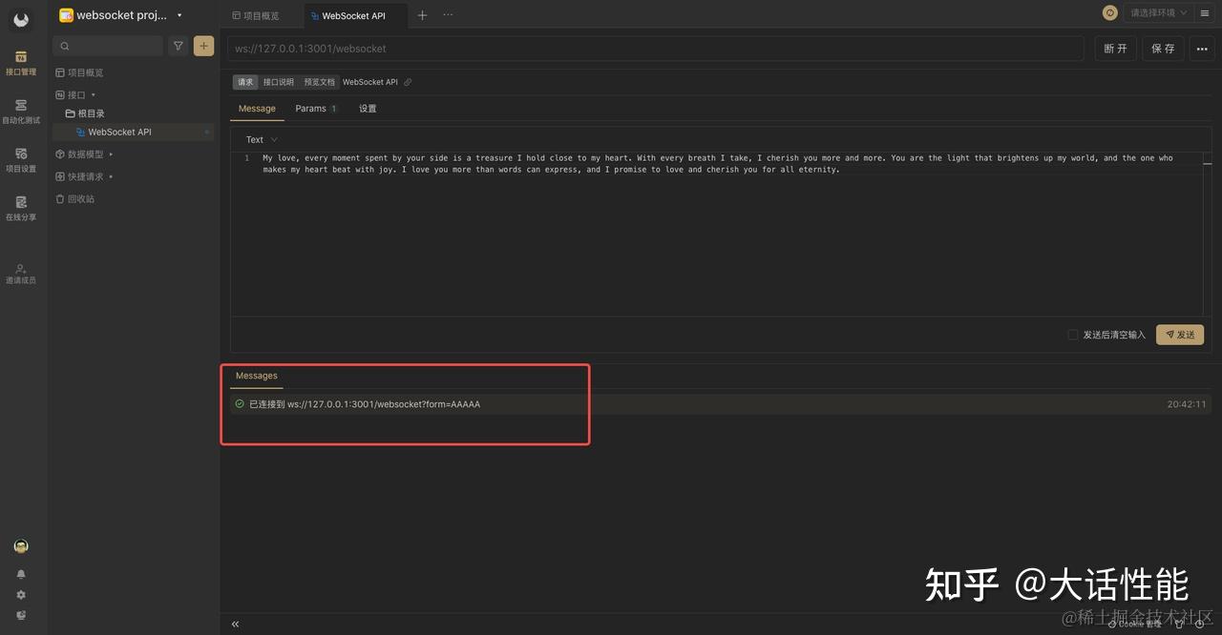This screenshot has height=635, width=1222.
Task: Click the 断开 disconnect button
Action: point(1115,48)
